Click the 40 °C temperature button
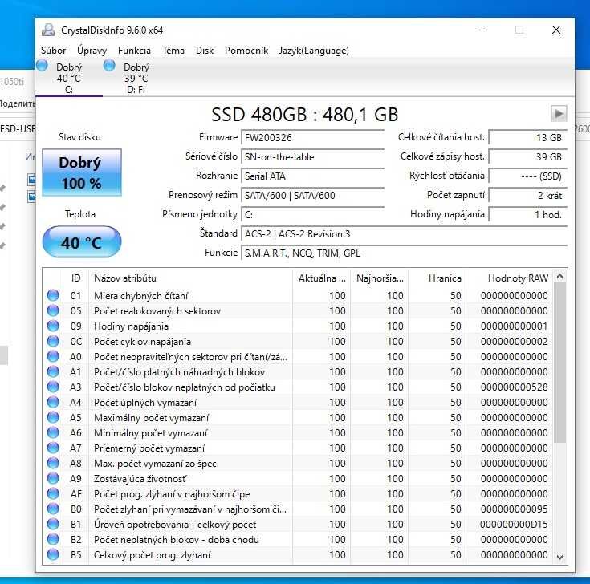 pos(82,241)
